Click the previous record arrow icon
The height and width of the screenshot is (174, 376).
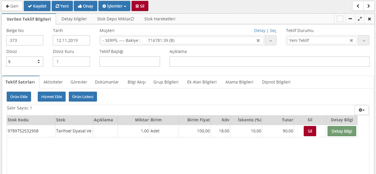pyautogui.click(x=358, y=6)
